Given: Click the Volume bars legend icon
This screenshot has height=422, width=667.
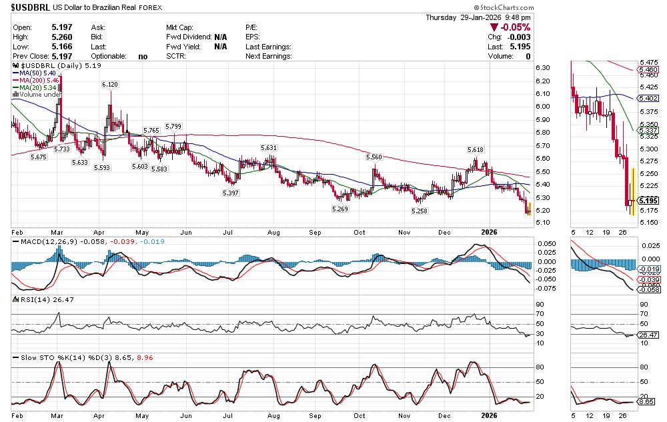Looking at the screenshot, I should pos(15,95).
